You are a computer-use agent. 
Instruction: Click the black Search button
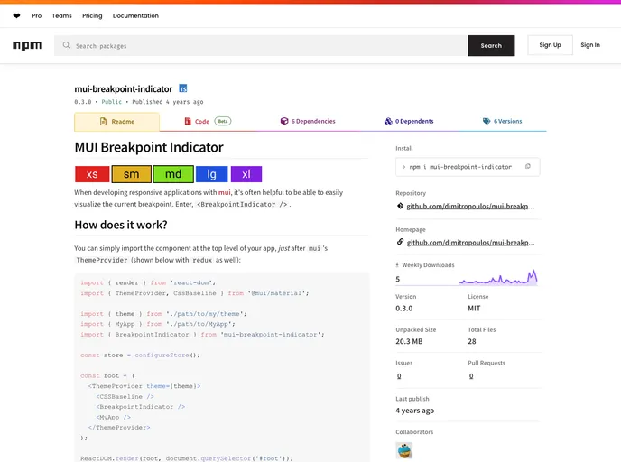491,45
